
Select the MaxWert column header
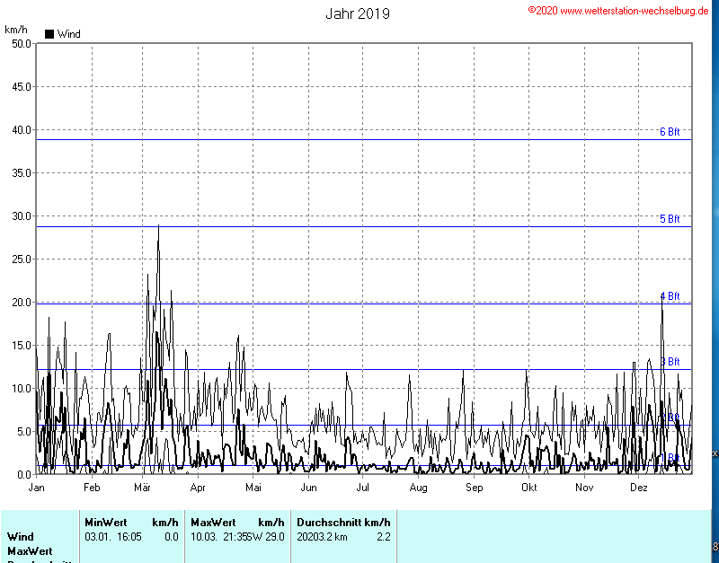(x=213, y=523)
